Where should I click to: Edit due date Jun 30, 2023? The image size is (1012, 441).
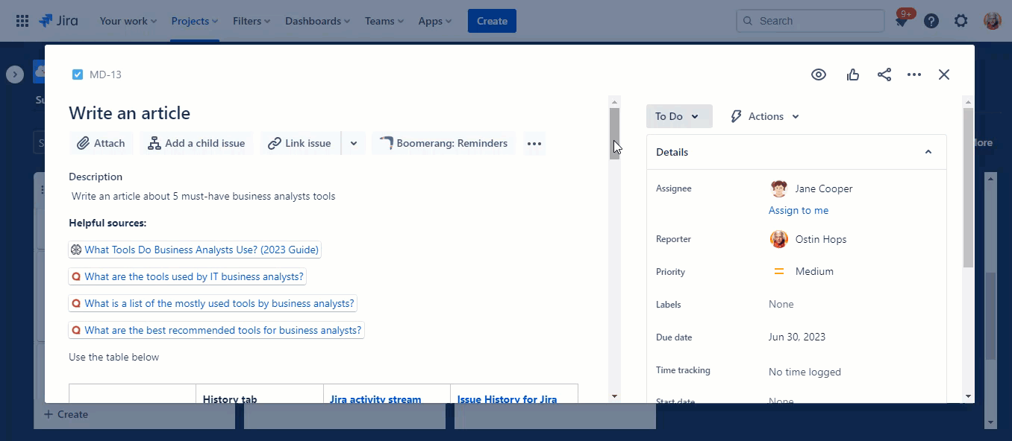(x=797, y=337)
